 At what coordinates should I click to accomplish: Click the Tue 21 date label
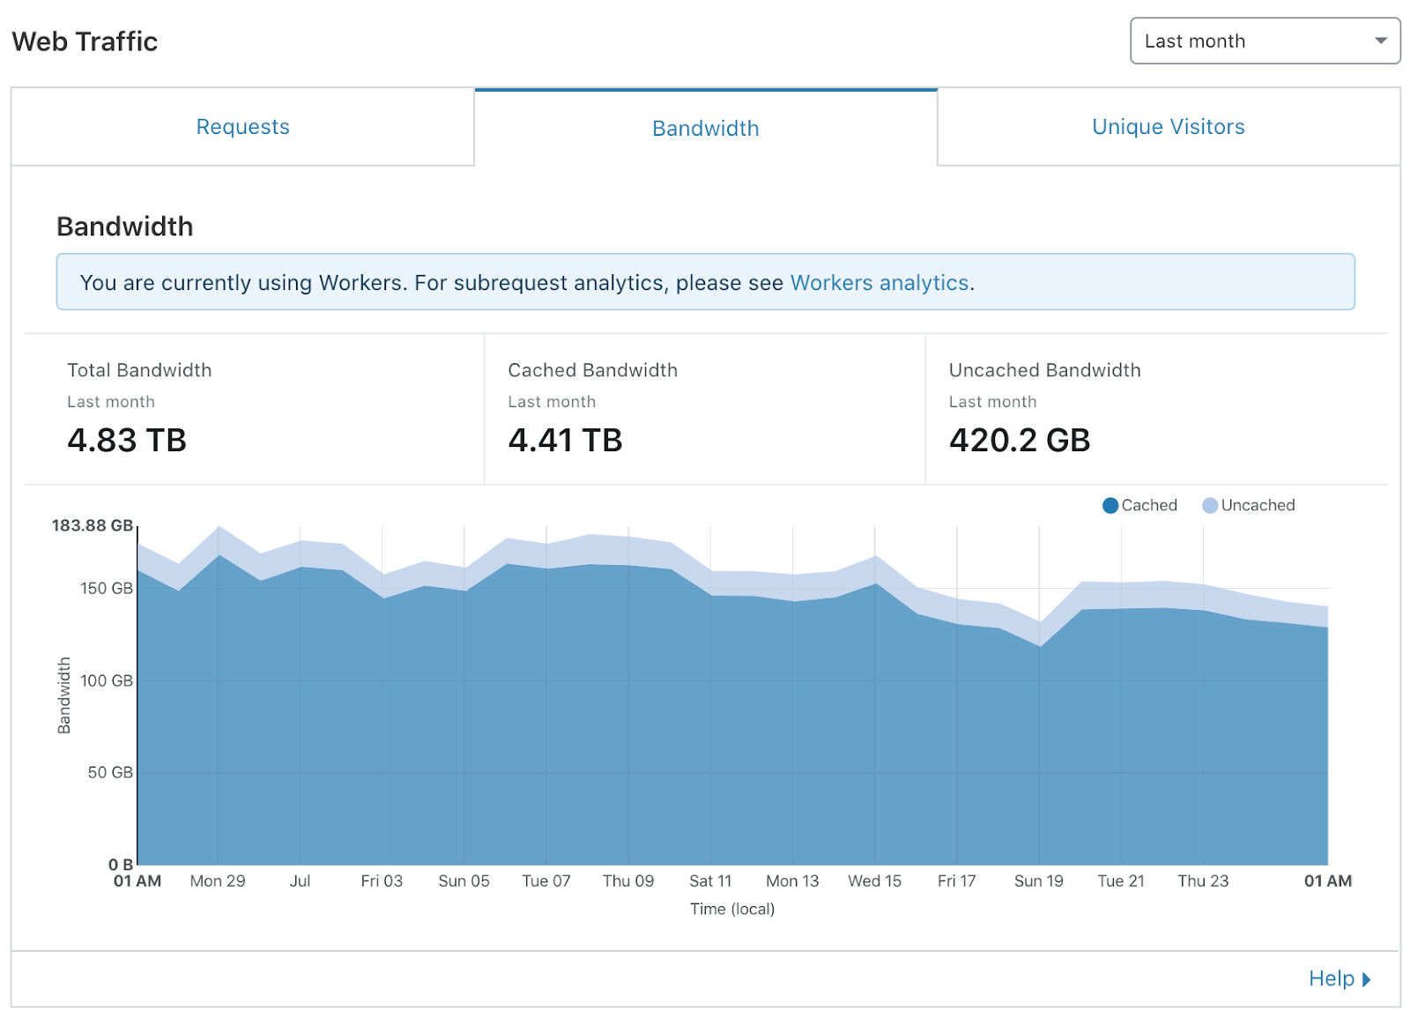pyautogui.click(x=1121, y=881)
